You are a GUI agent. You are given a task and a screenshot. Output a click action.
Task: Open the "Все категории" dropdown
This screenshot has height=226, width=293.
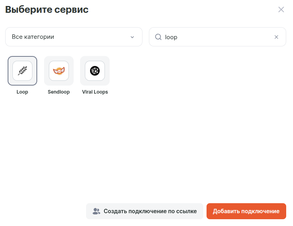click(x=74, y=37)
